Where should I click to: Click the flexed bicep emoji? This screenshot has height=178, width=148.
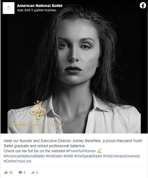[99, 151]
